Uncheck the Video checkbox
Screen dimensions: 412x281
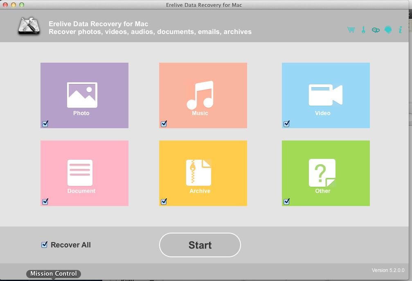pos(287,124)
